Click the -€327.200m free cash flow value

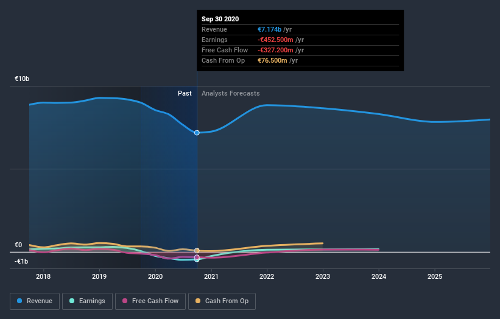click(x=275, y=50)
